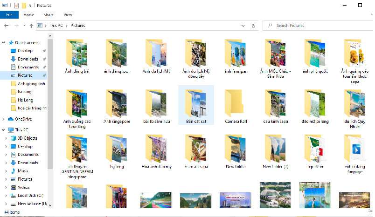The width and height of the screenshot is (375, 217).
Task: Open the File menu
Action: [x=9, y=14]
